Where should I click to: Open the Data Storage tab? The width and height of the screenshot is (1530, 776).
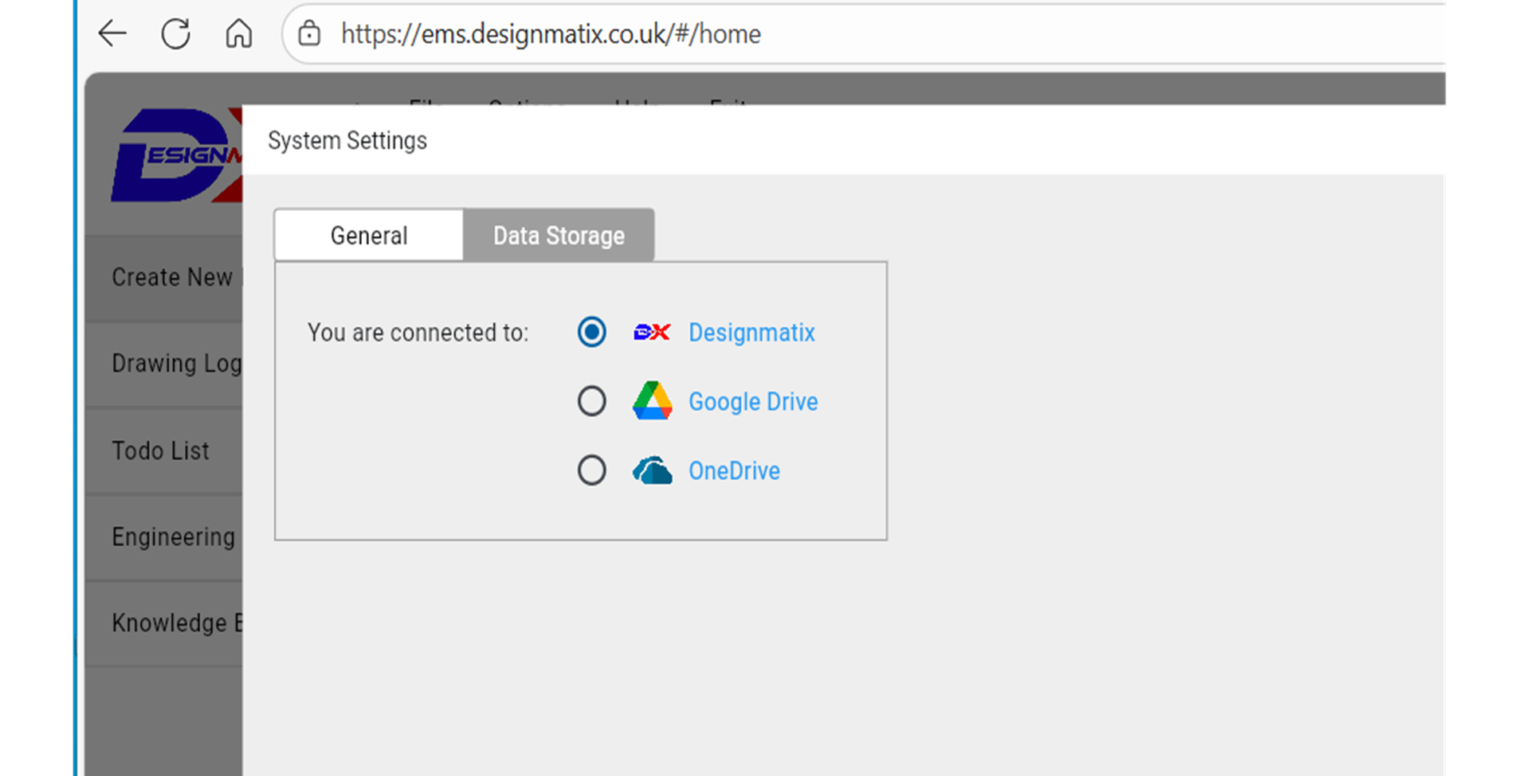point(559,236)
